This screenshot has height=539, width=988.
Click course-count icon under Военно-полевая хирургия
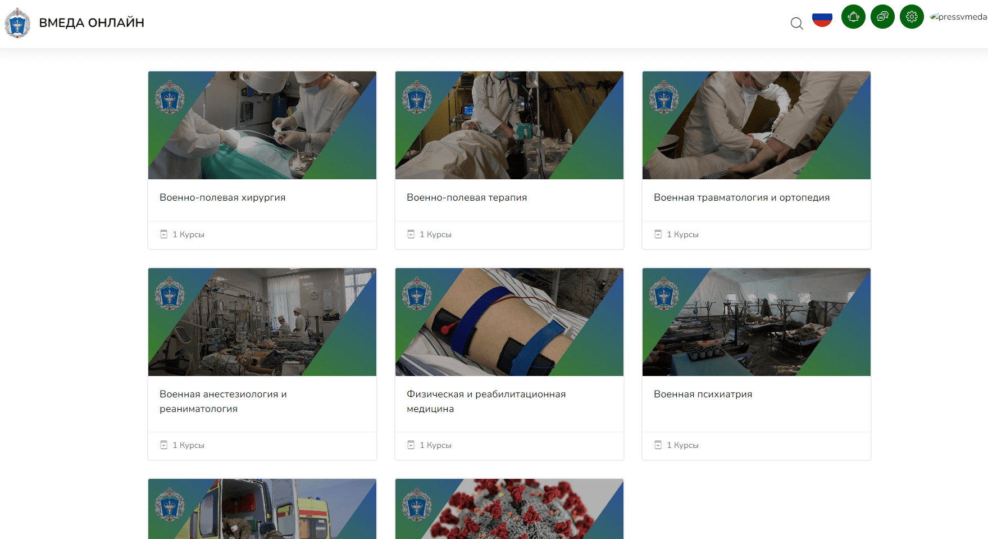[x=164, y=234]
